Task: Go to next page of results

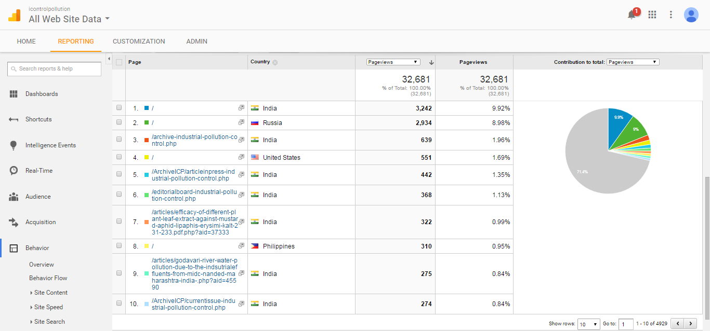Action: 690,324
